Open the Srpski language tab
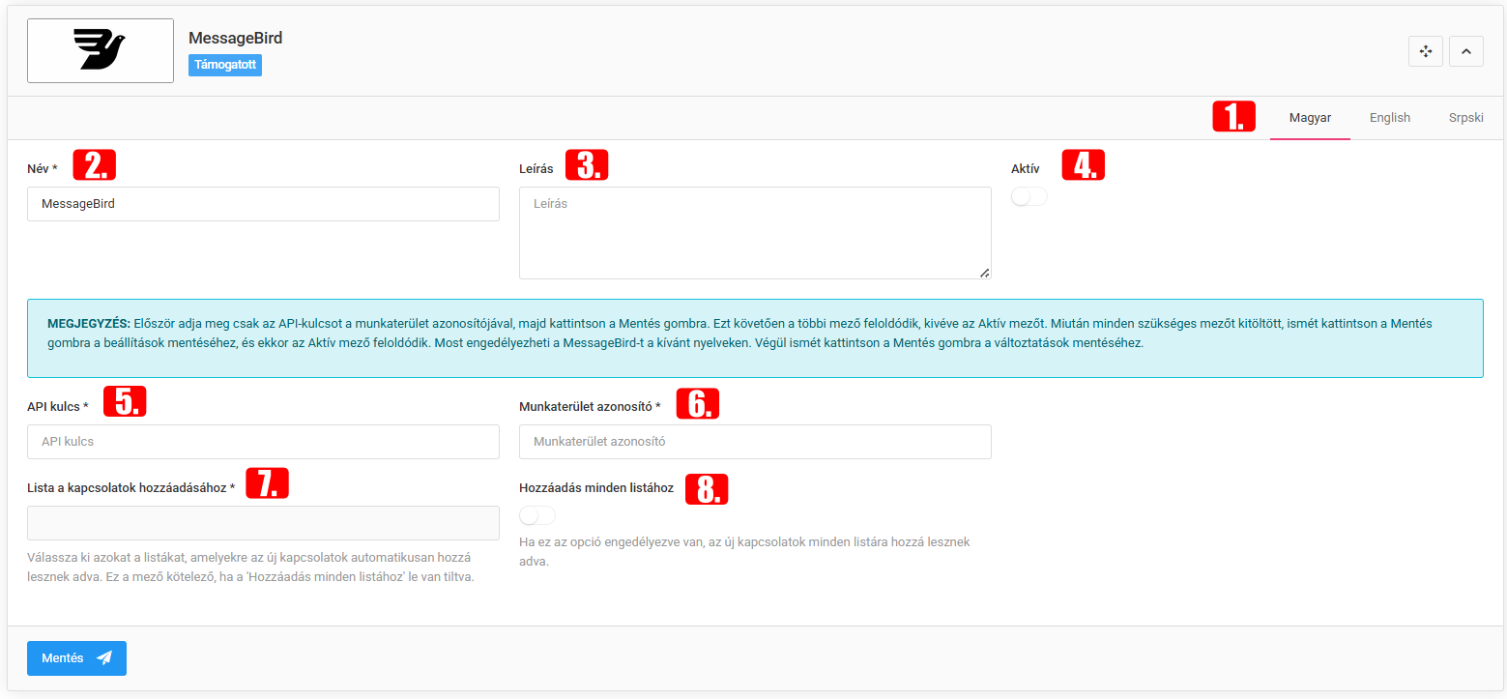 pyautogui.click(x=1465, y=118)
